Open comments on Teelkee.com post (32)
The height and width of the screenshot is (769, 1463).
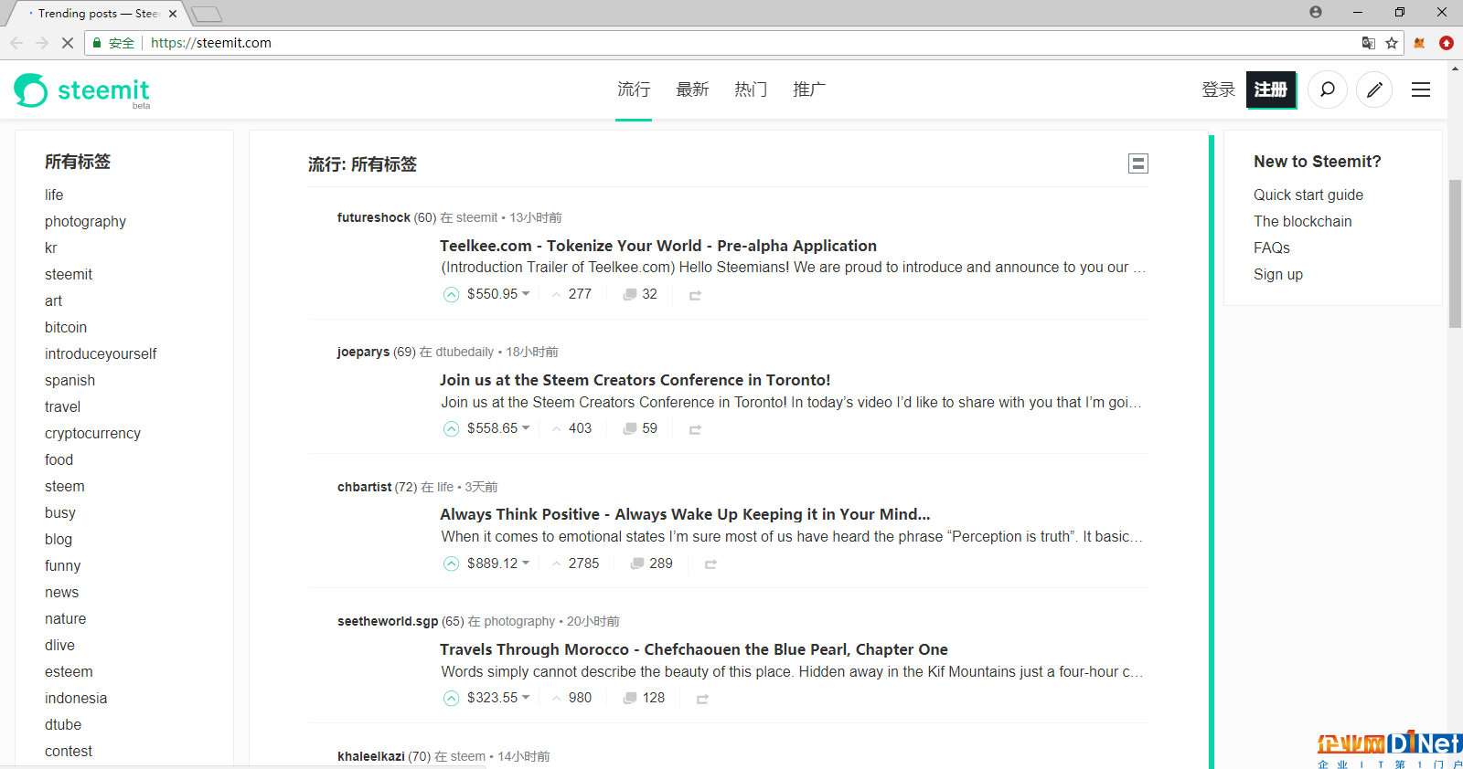(x=640, y=294)
